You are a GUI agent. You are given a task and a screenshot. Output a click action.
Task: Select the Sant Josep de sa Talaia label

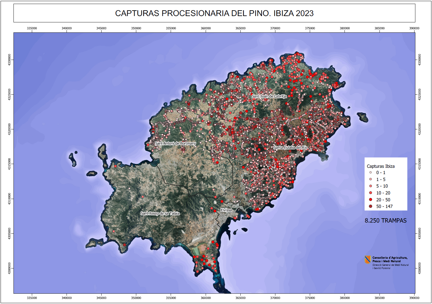coord(160,213)
